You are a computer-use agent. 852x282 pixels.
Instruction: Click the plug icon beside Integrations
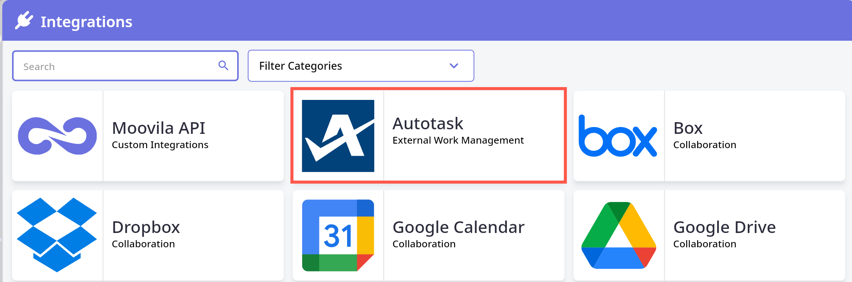pos(24,20)
